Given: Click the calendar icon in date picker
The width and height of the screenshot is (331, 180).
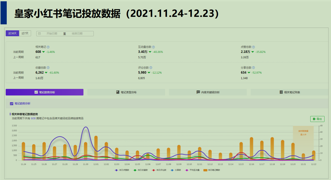Looking at the screenshot, I should coord(39,34).
